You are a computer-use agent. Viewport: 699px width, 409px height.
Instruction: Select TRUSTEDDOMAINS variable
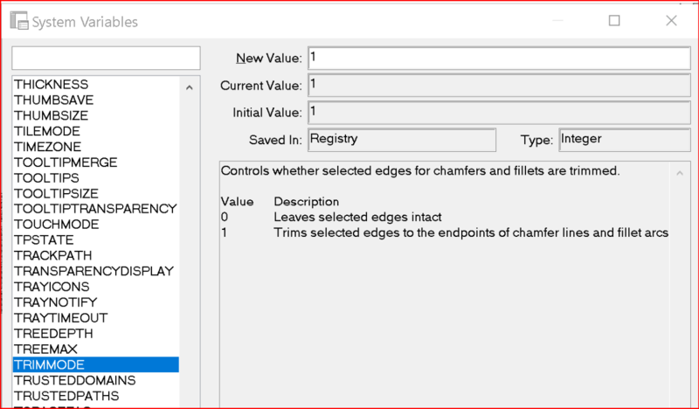[x=74, y=380]
